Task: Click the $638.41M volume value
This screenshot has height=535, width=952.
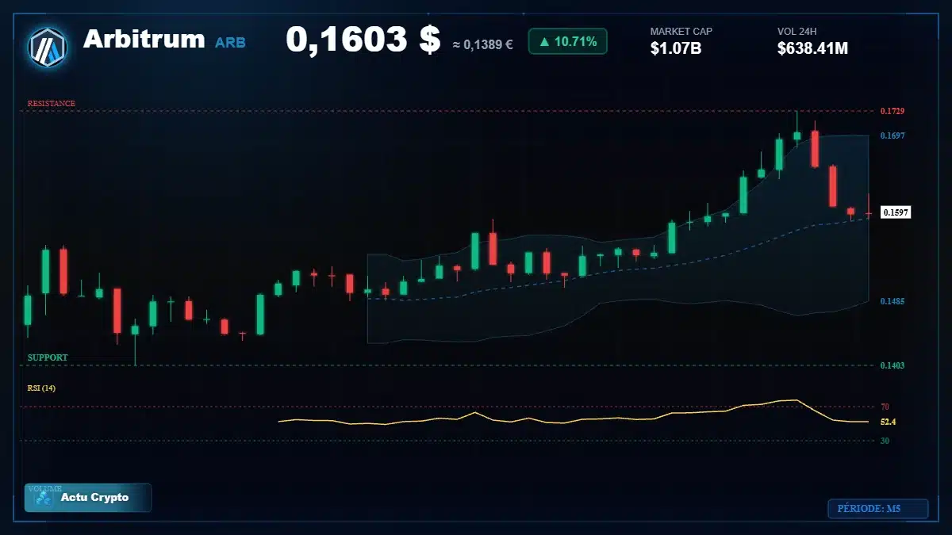Action: coord(812,49)
